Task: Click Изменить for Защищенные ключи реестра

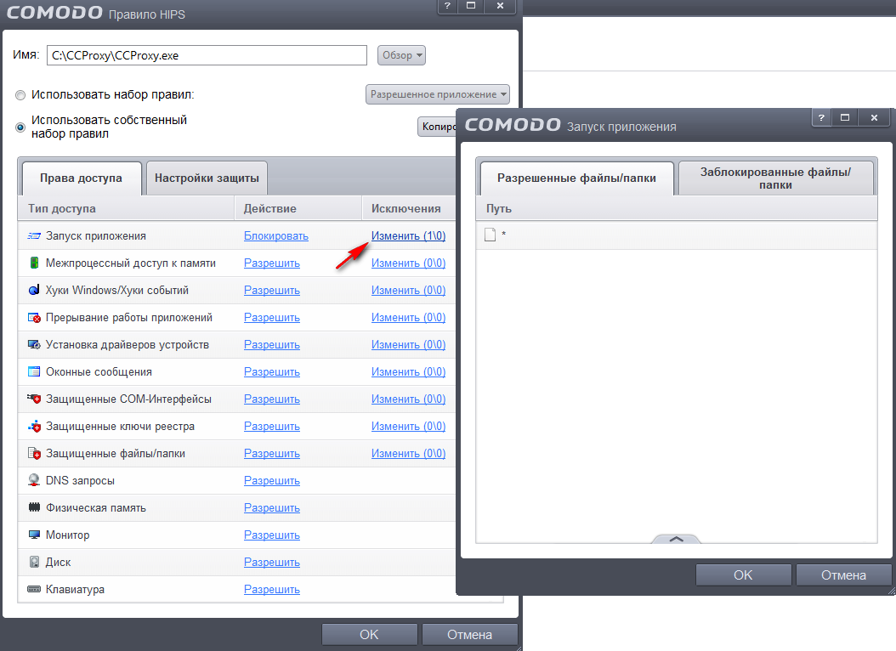Action: pyautogui.click(x=409, y=427)
